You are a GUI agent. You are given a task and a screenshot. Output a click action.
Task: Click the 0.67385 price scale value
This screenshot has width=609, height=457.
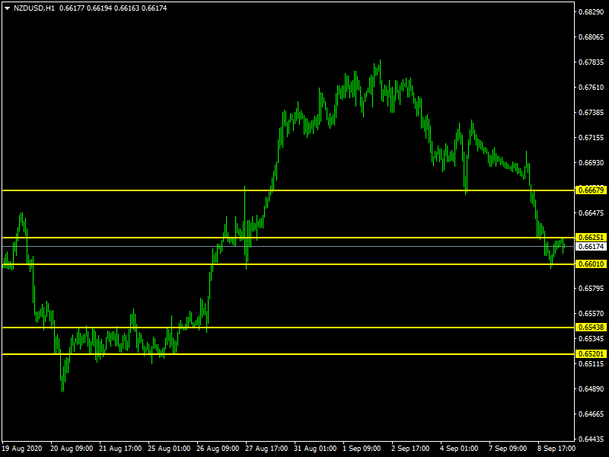[591, 112]
